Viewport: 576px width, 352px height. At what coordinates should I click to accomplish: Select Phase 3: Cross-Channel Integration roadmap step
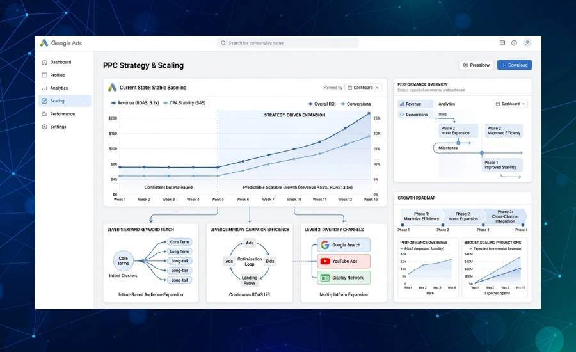click(505, 216)
